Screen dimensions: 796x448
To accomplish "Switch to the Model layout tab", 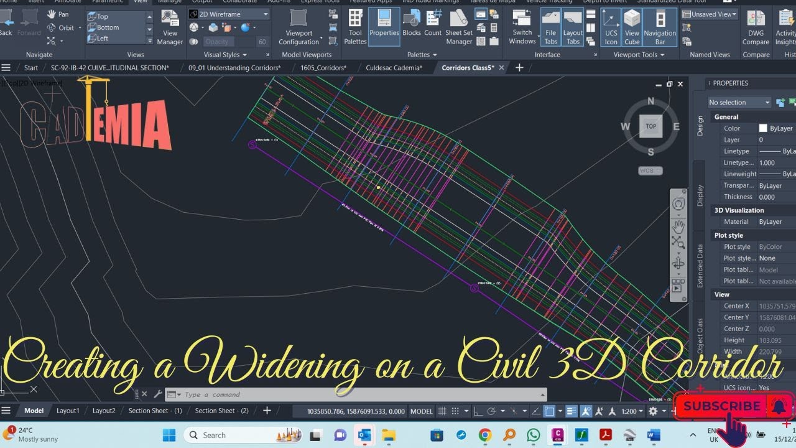I will click(x=34, y=411).
